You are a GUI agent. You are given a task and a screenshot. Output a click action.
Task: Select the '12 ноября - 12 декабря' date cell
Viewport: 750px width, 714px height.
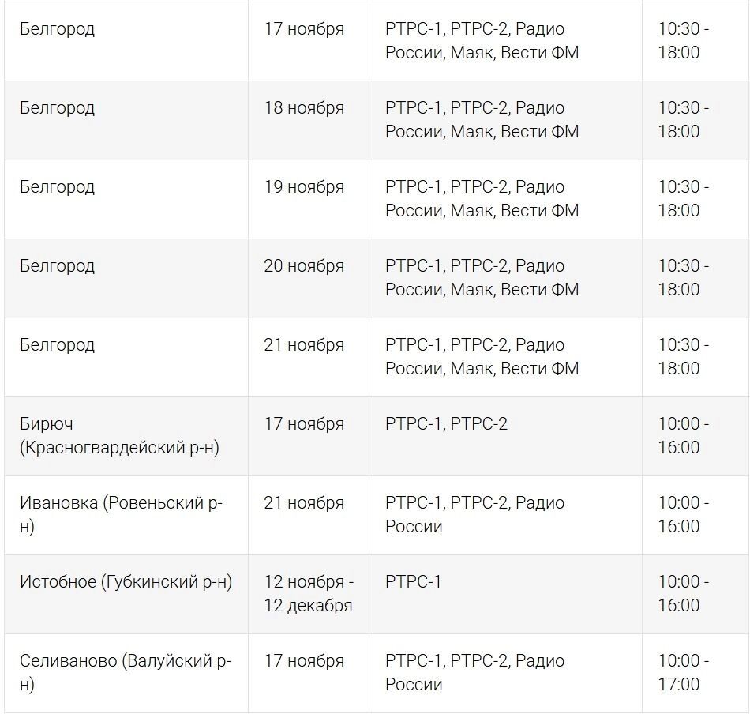tap(309, 594)
